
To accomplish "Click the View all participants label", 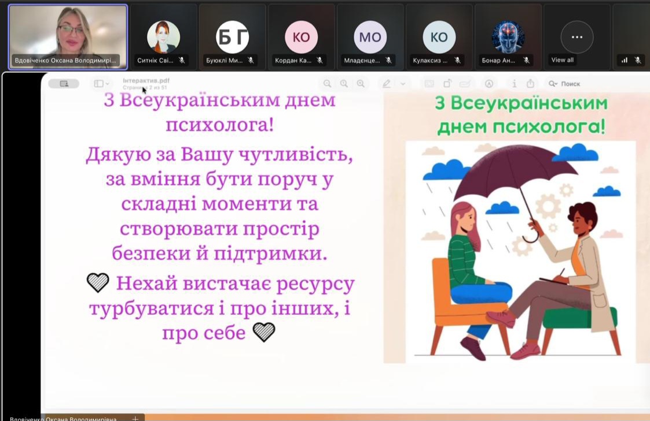I will coord(562,60).
